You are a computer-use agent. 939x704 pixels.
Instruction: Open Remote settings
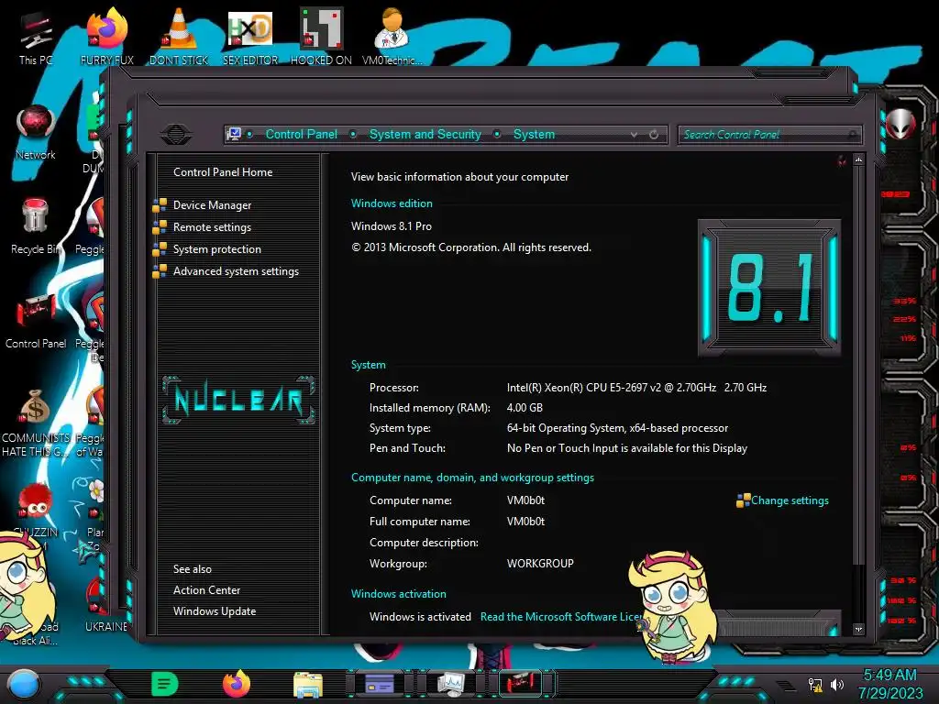[212, 227]
